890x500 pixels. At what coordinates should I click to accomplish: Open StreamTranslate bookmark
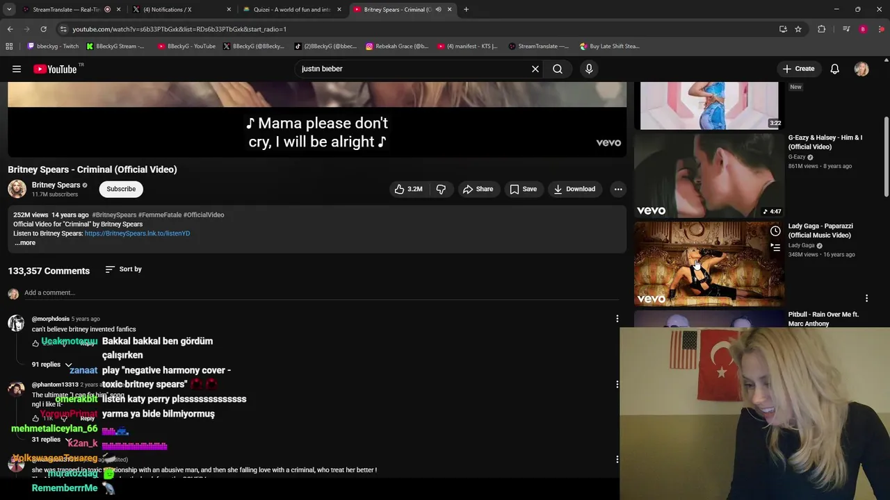539,47
